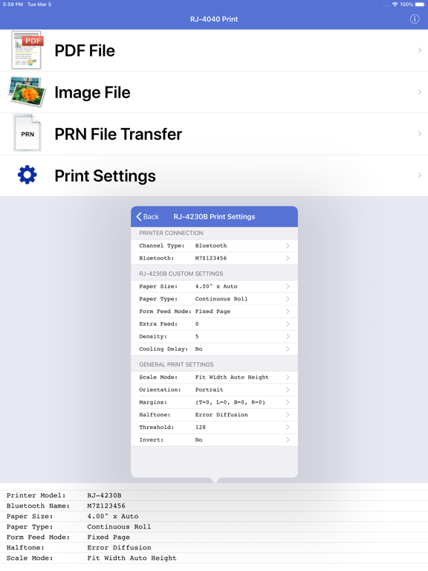
Task: Tap the 'RJ-4230B CUSTOM SETTINGS' section header
Action: tap(181, 274)
